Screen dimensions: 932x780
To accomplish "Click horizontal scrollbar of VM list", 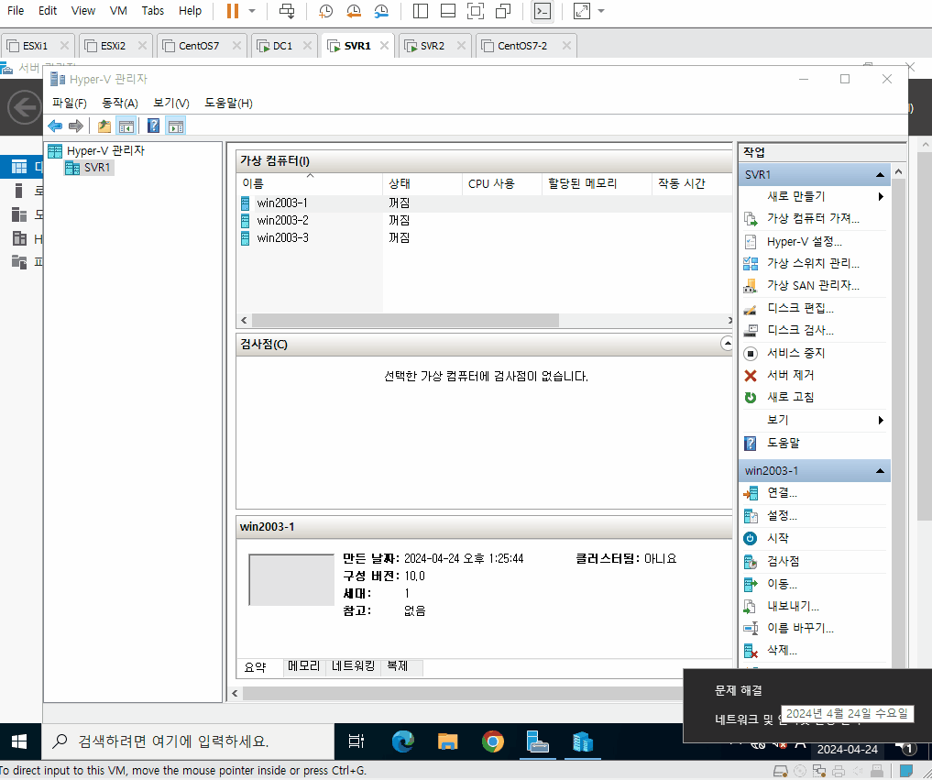I will point(405,321).
